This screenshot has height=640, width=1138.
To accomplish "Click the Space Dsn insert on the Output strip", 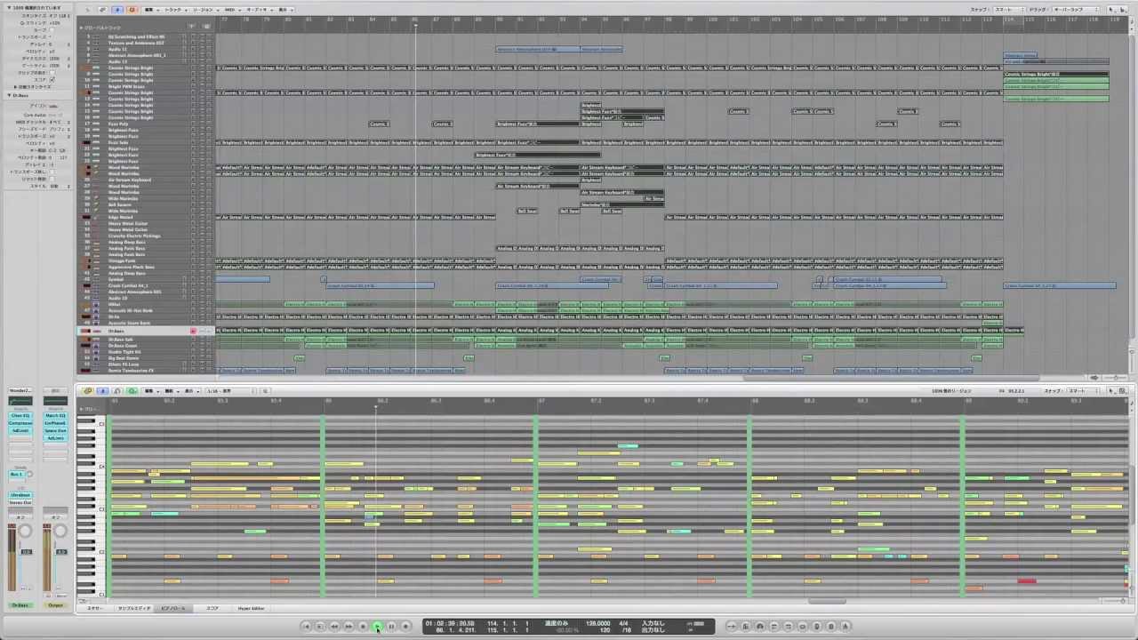I will click(x=55, y=430).
